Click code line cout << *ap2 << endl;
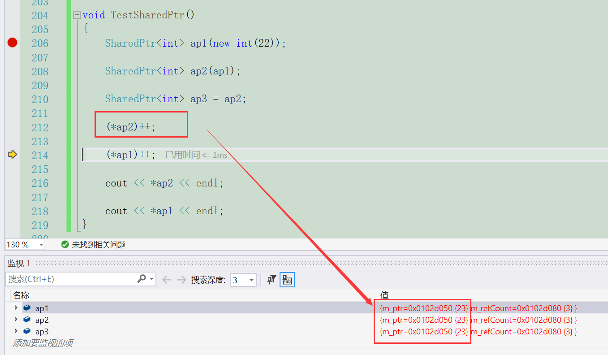This screenshot has height=355, width=608. click(164, 183)
